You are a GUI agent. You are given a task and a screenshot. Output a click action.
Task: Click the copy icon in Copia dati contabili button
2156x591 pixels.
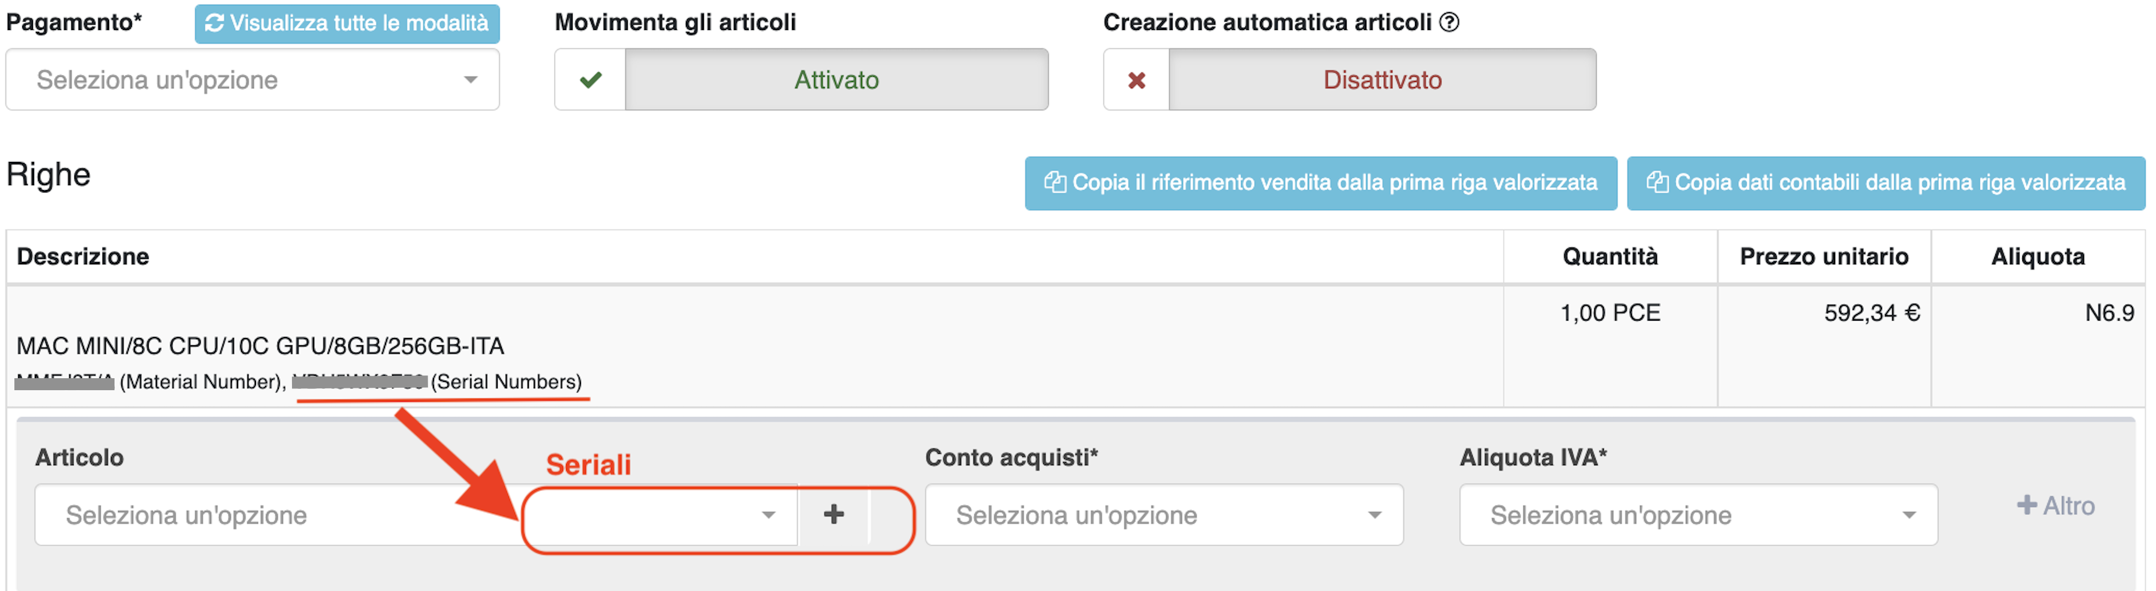[1658, 182]
